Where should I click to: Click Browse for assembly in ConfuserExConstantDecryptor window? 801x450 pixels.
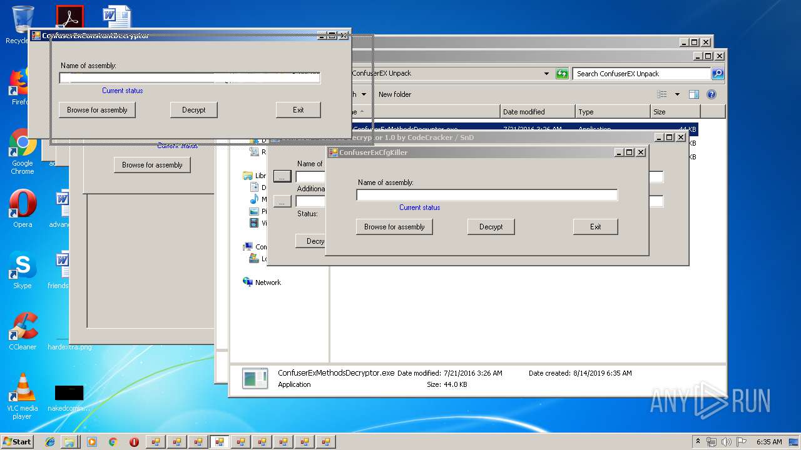pyautogui.click(x=97, y=110)
